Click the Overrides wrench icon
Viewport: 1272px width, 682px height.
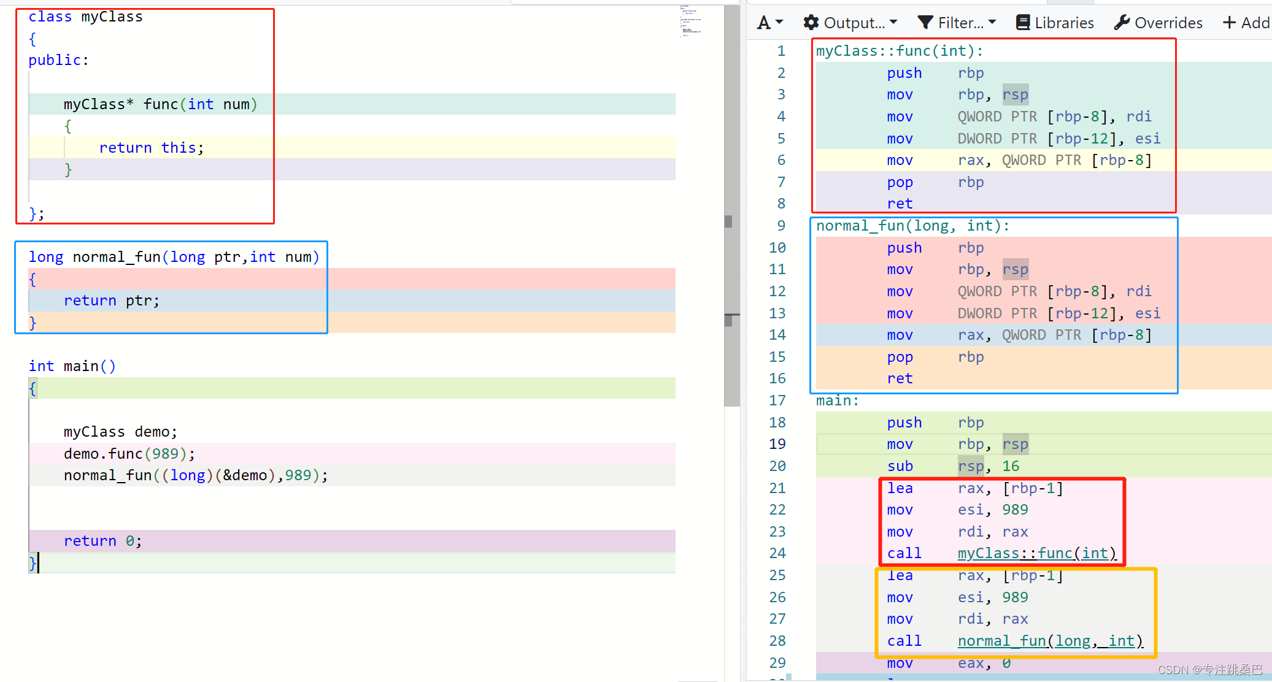click(1122, 23)
